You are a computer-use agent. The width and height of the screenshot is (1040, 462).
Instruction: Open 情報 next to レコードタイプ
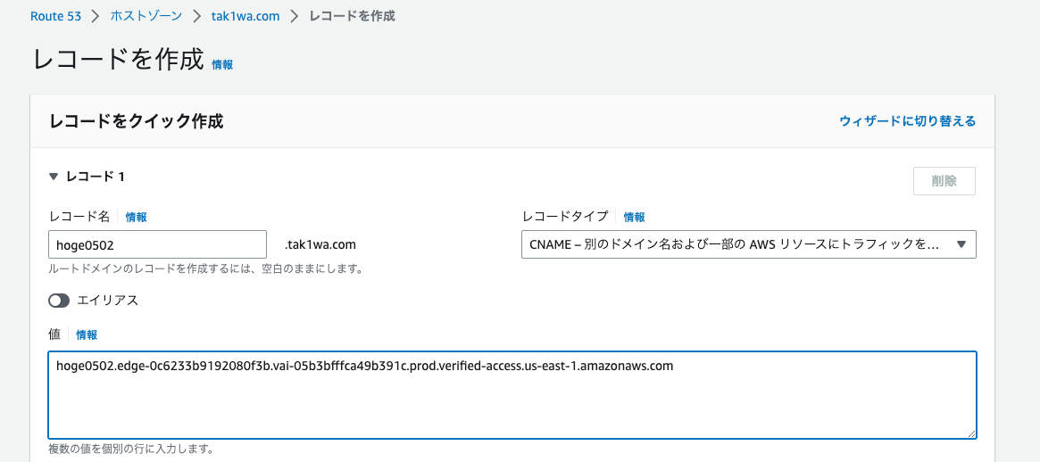[x=634, y=217]
